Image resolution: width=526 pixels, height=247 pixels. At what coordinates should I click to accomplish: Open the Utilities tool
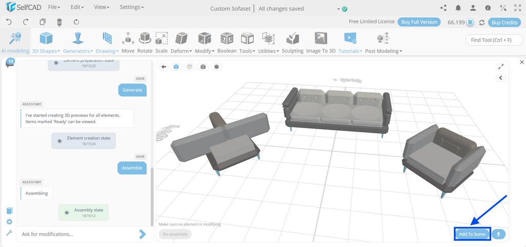268,38
